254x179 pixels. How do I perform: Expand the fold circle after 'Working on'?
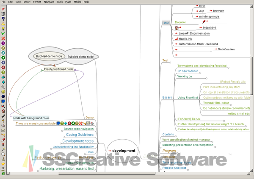(x=207, y=78)
